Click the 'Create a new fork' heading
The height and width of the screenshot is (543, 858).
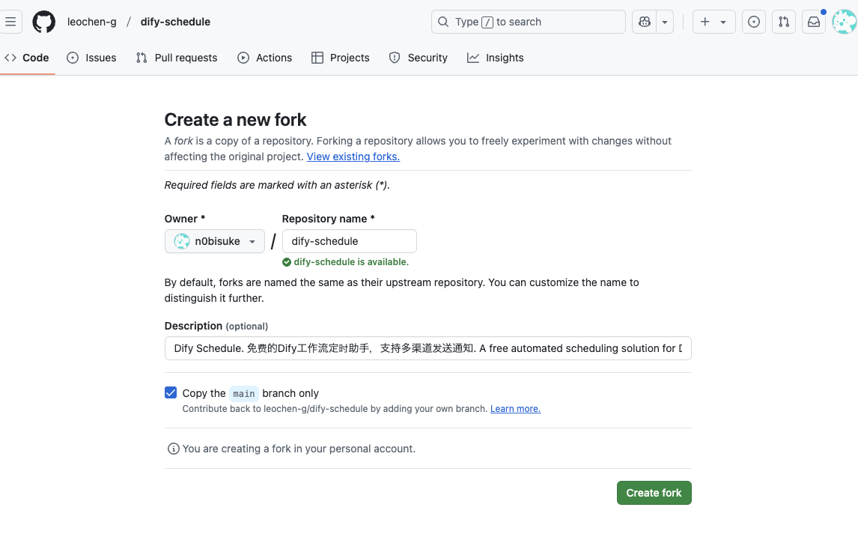pyautogui.click(x=235, y=120)
